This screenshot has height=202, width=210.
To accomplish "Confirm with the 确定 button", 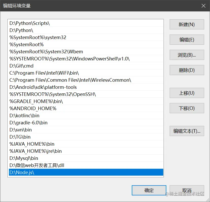I will click(149, 190).
